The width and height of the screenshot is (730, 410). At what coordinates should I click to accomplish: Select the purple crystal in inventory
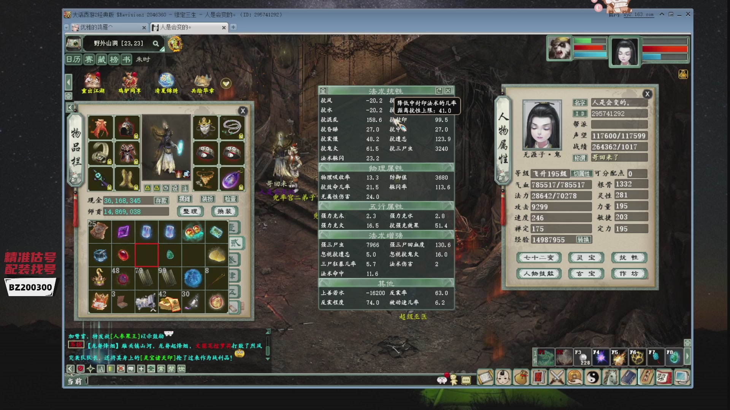123,232
